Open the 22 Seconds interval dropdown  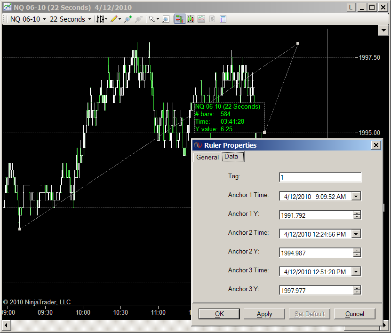(x=70, y=19)
